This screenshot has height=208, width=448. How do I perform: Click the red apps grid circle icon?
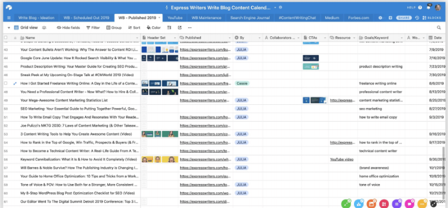coord(384,204)
